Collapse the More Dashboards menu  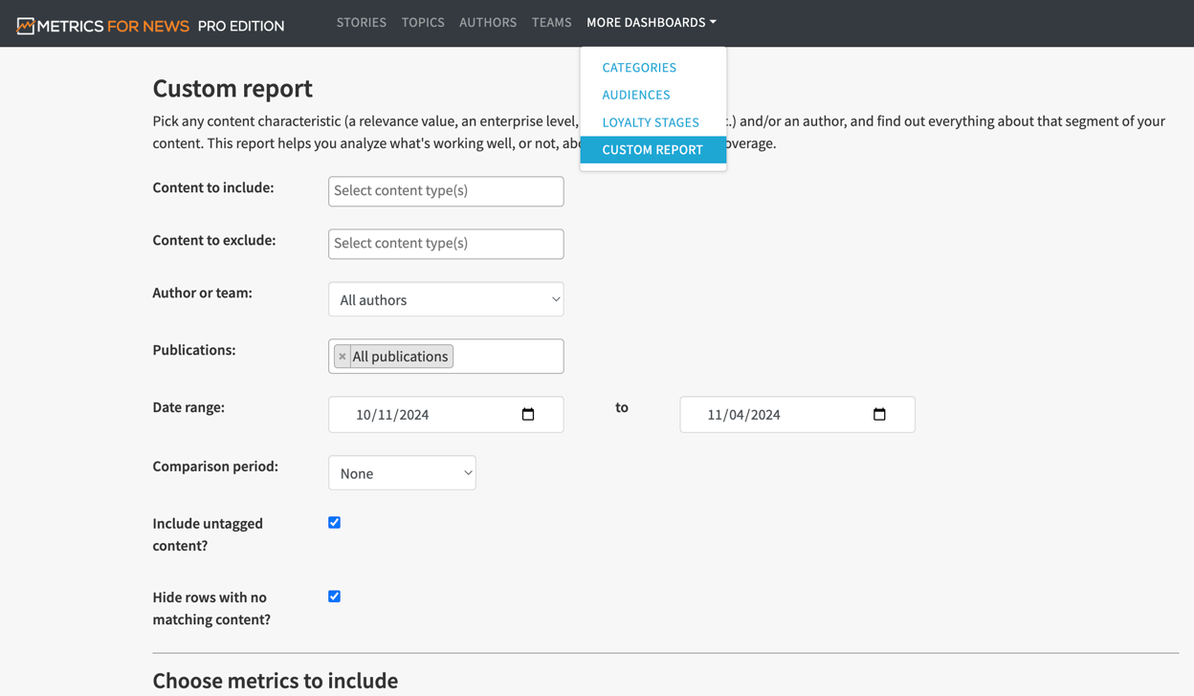pos(652,22)
